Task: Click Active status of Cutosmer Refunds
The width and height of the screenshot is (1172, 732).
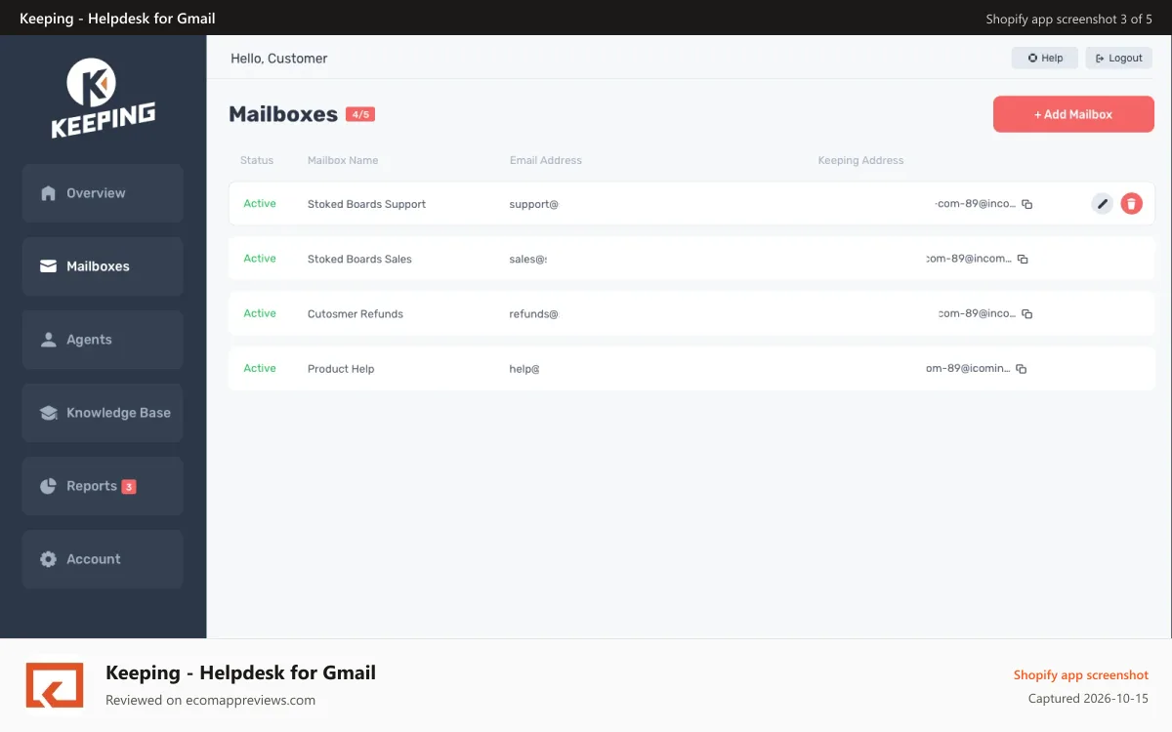Action: pyautogui.click(x=260, y=313)
